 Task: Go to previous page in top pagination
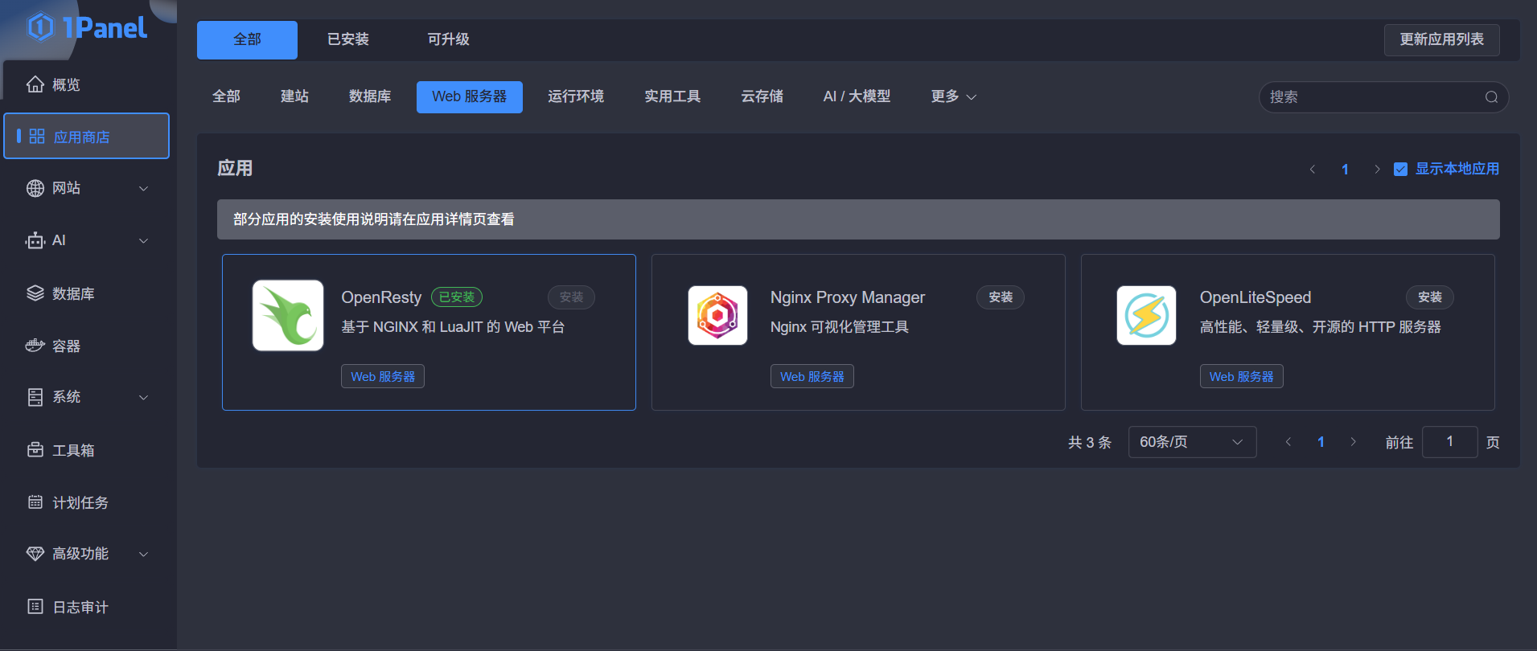[1313, 170]
